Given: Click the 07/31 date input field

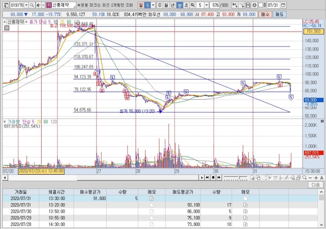Looking at the screenshot, I should click(x=273, y=5).
